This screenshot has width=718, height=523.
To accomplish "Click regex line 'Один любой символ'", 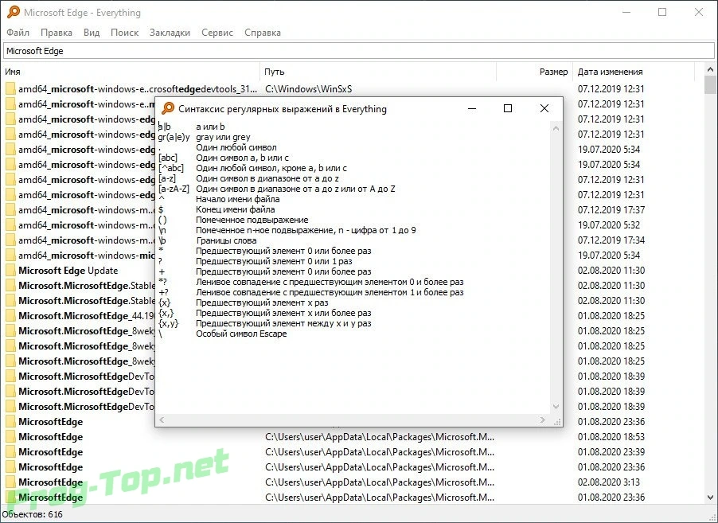I will coord(236,147).
